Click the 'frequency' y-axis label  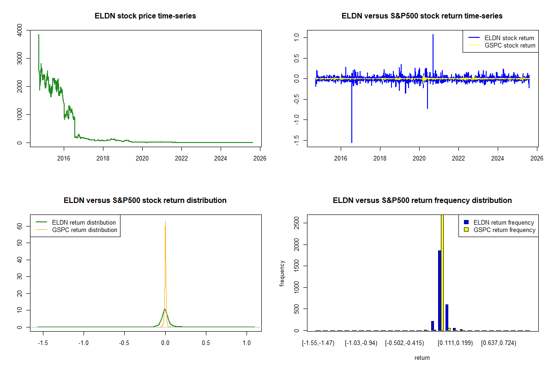tap(283, 273)
